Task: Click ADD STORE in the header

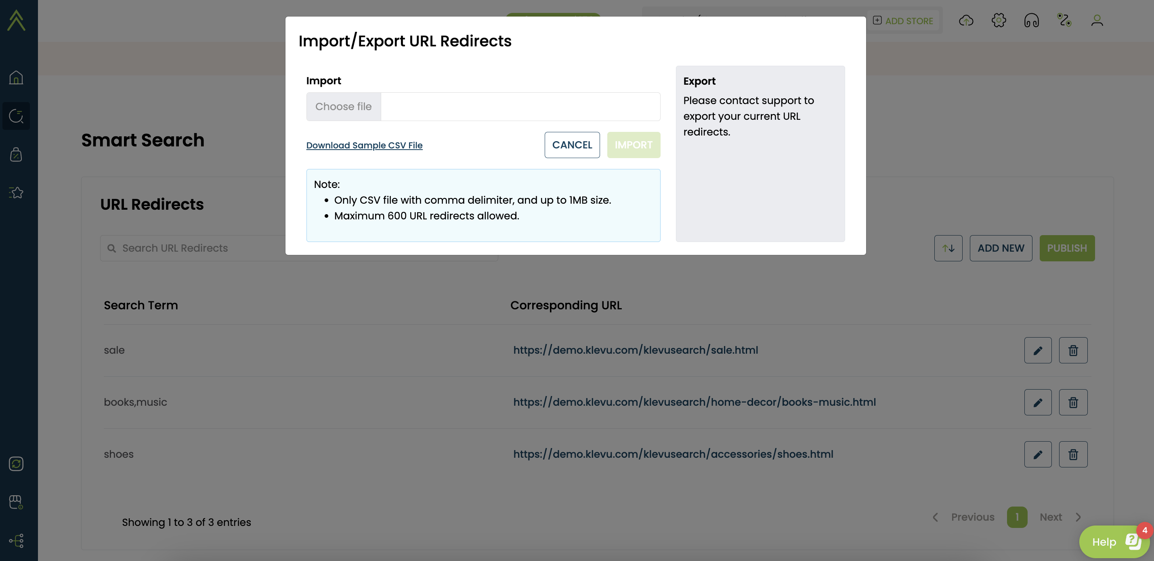Action: click(903, 21)
